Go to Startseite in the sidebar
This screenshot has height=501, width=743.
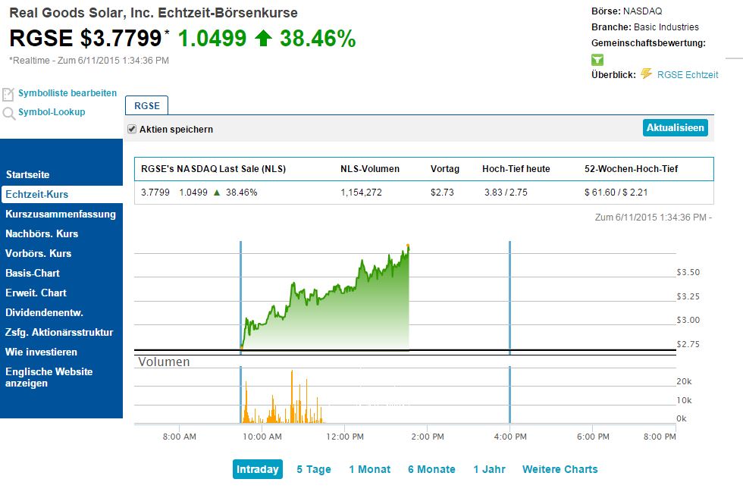[27, 175]
